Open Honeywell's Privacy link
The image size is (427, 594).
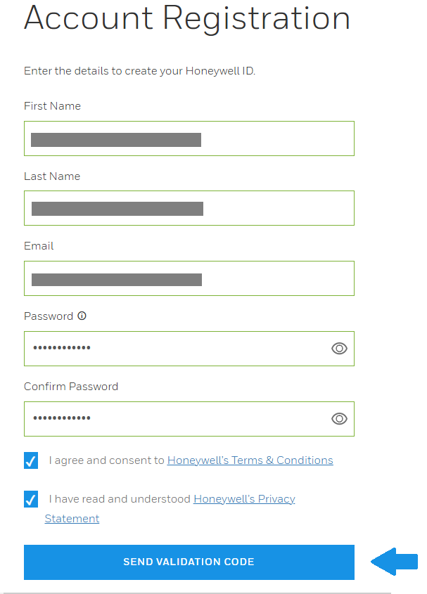(244, 499)
